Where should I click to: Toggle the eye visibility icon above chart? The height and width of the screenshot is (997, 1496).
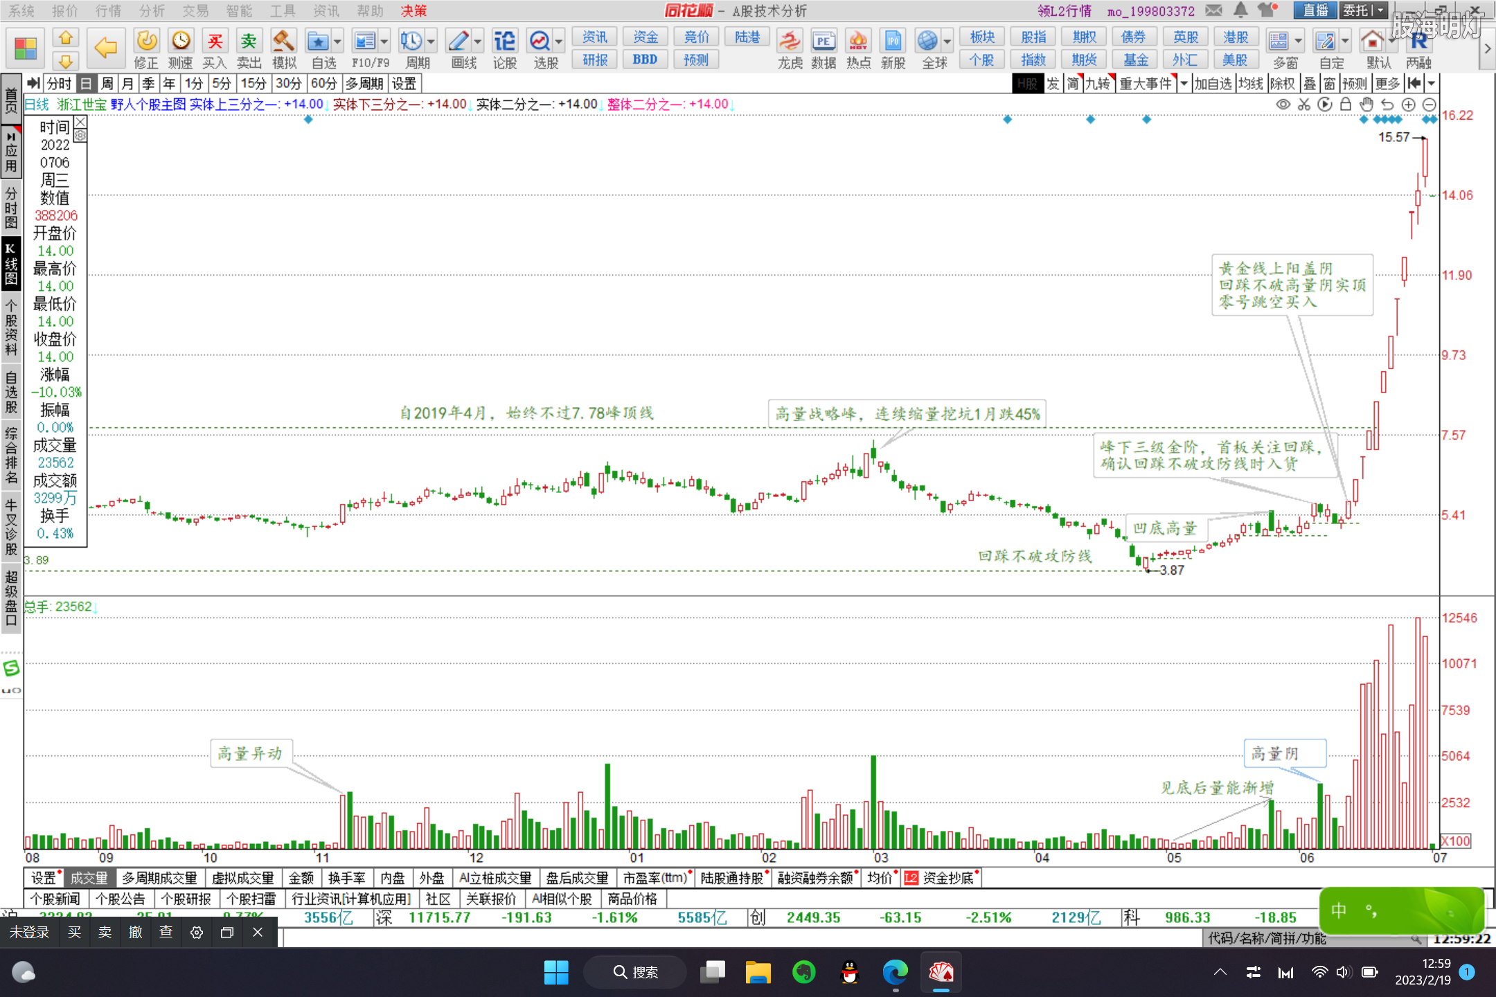coord(1283,105)
